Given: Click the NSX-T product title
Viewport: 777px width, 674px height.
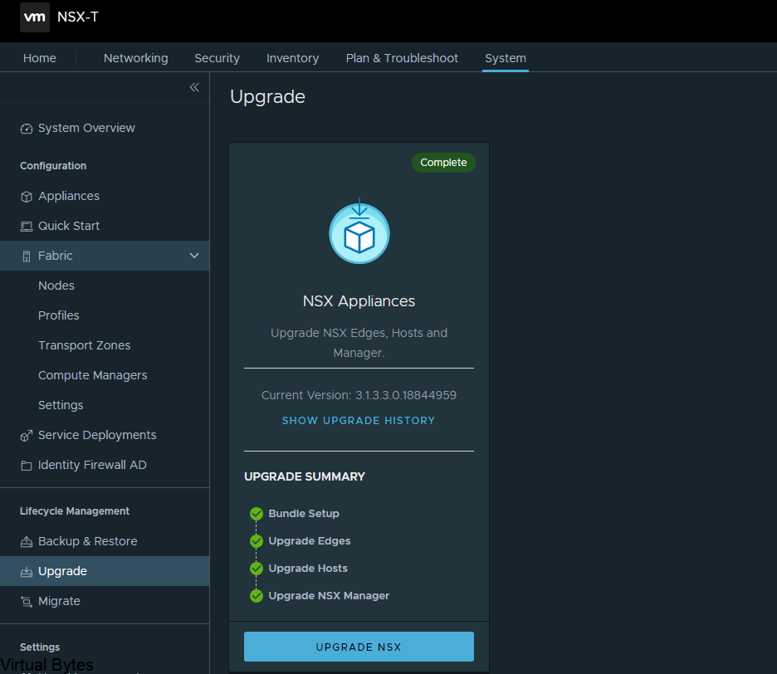Looking at the screenshot, I should pos(78,17).
